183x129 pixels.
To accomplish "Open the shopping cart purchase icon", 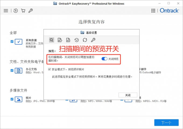I will 23,11.
